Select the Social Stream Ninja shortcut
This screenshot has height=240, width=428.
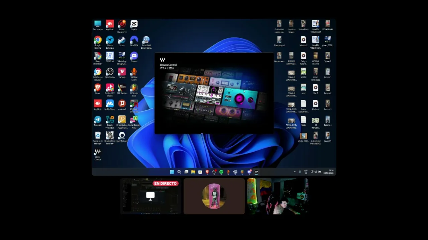coord(134,122)
